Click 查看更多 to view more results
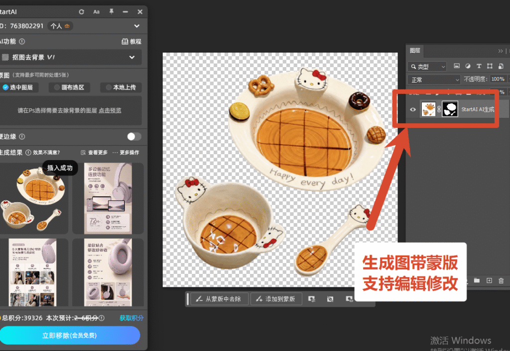 coord(94,153)
